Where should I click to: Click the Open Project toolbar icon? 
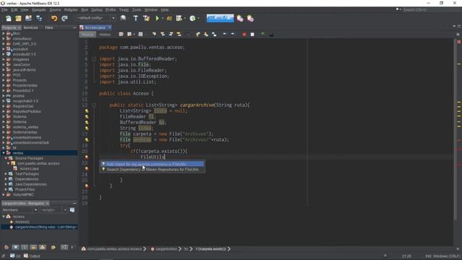pos(29,18)
